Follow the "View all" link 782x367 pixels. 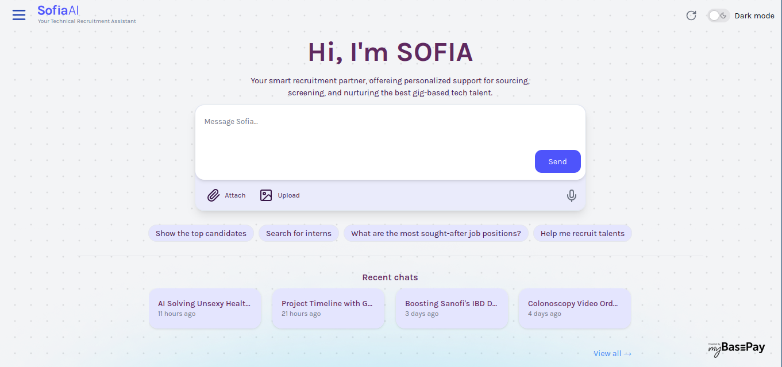(612, 353)
